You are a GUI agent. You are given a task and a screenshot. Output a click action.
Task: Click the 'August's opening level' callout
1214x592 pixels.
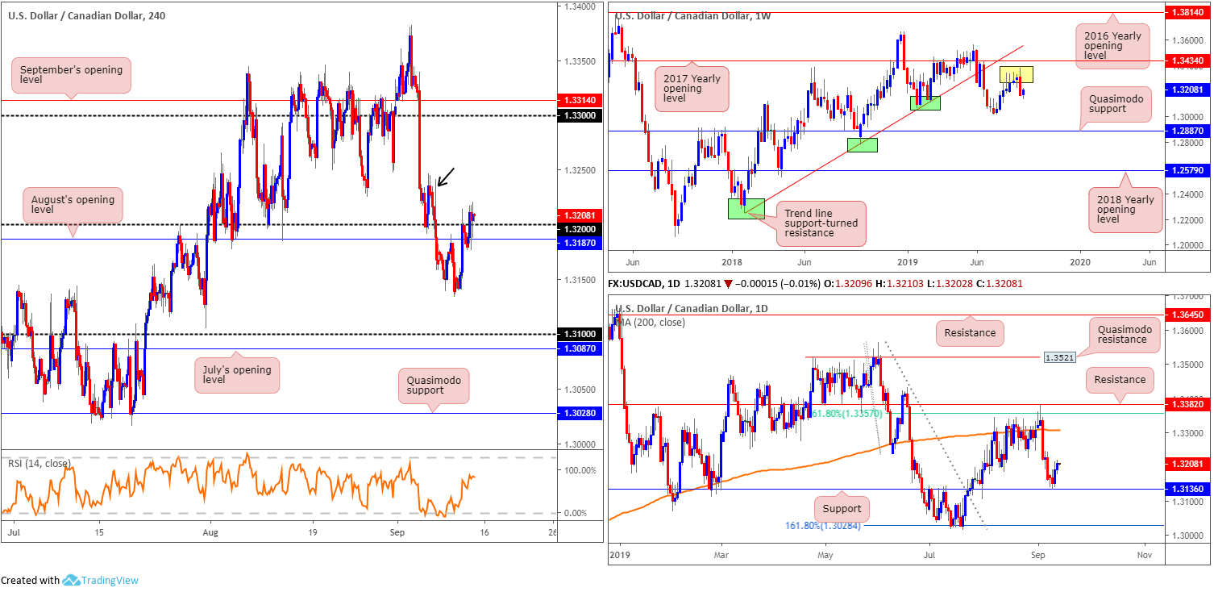(73, 206)
